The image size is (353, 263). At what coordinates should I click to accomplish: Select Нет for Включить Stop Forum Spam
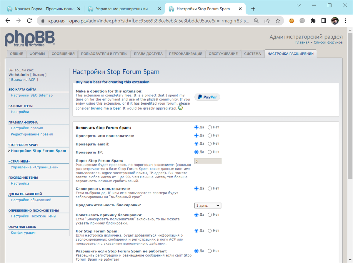point(210,128)
